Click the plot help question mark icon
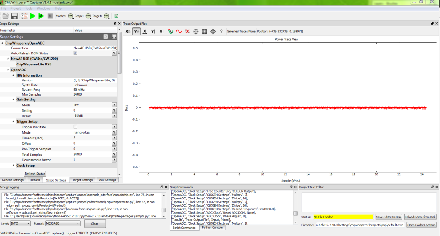Screen dimensions: 440x236 (221, 32)
